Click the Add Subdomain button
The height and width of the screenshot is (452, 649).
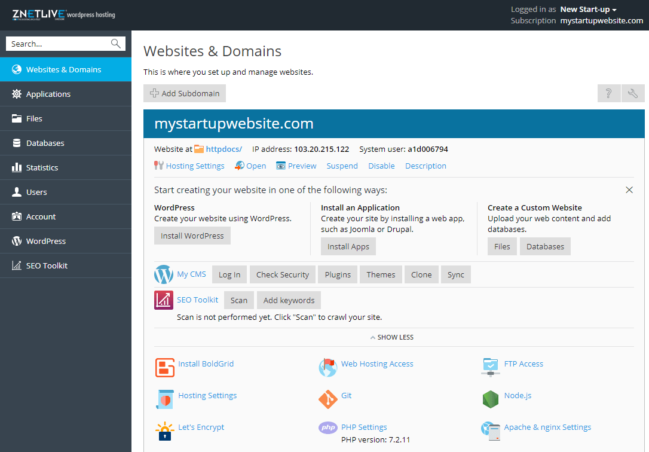pos(185,93)
